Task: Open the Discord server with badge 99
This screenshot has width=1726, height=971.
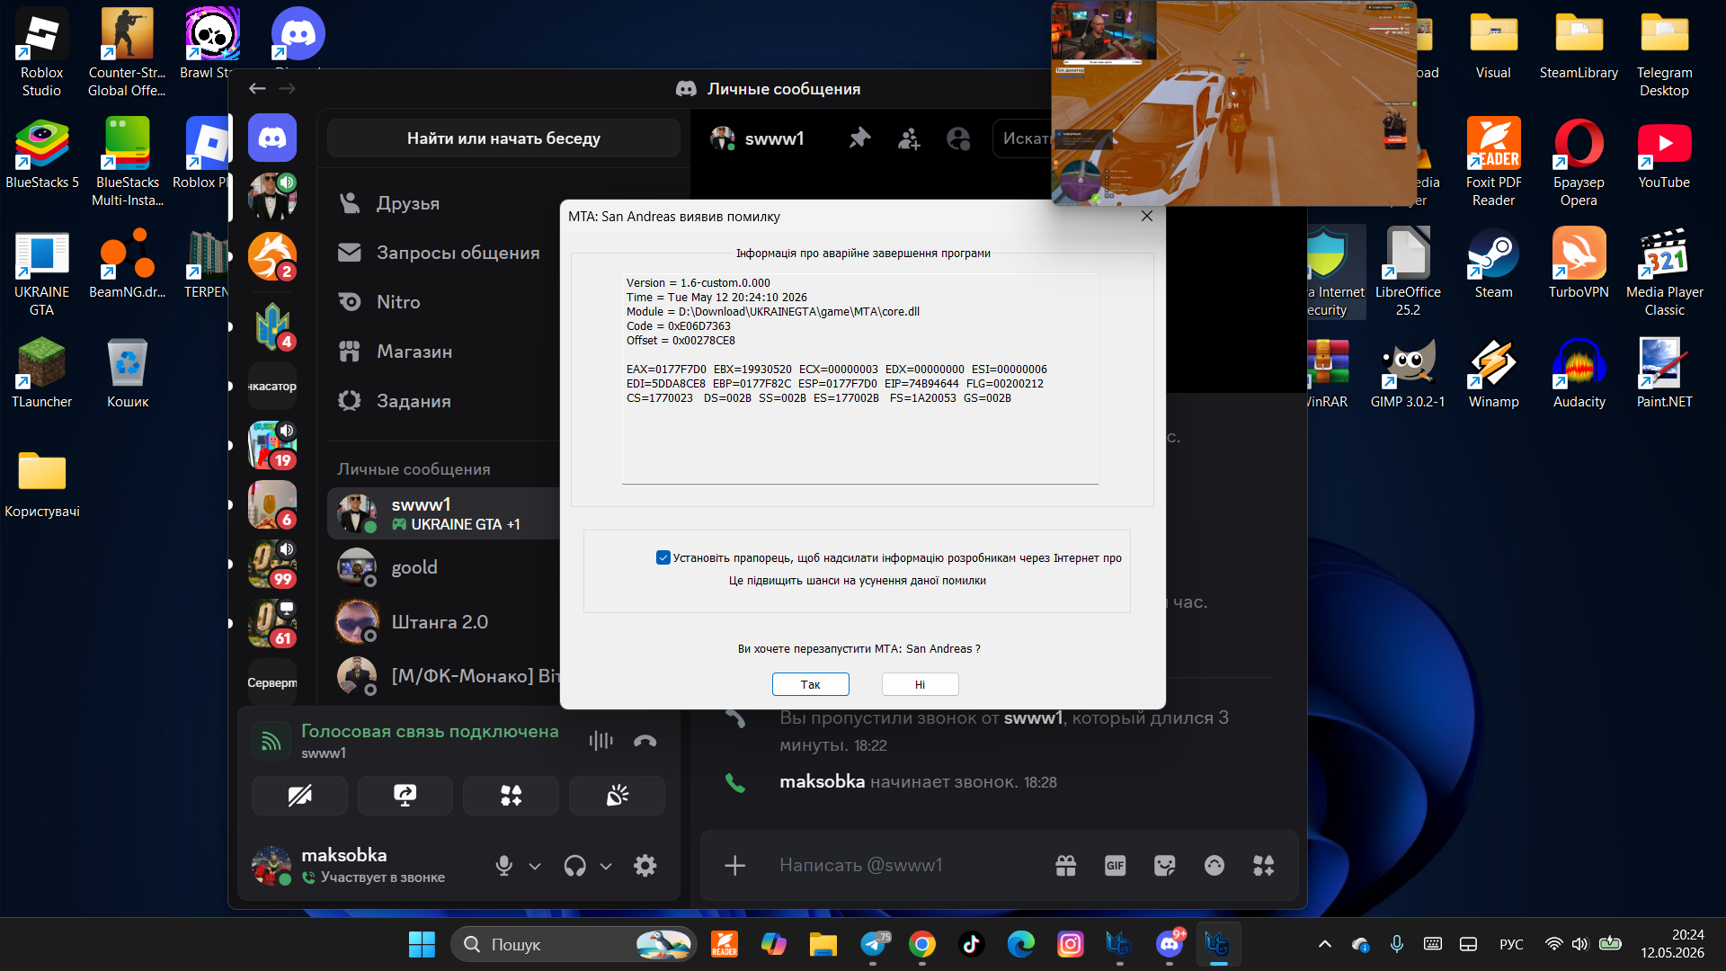Action: click(272, 565)
